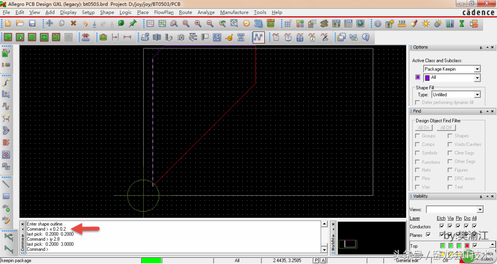Click the 123 measure ruler icon
Screen dimensions: 497x264
[402, 24]
